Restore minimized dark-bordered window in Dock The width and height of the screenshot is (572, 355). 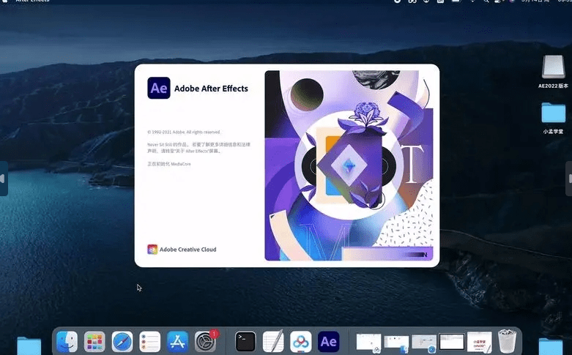[452, 342]
